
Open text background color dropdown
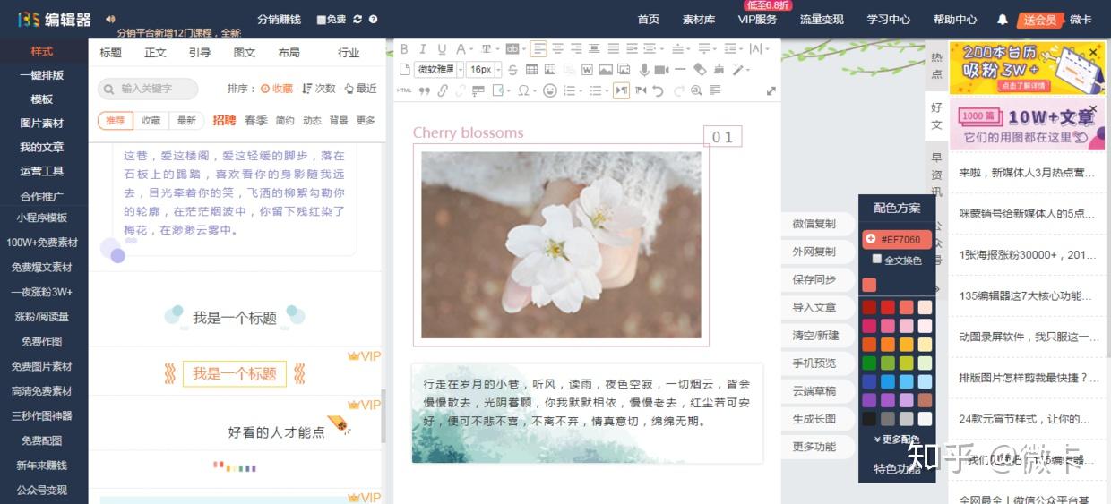pyautogui.click(x=523, y=49)
